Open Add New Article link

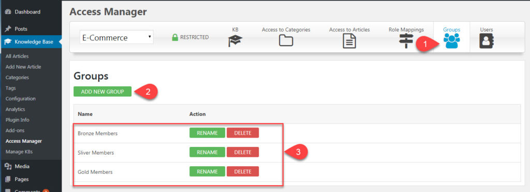[x=23, y=67]
